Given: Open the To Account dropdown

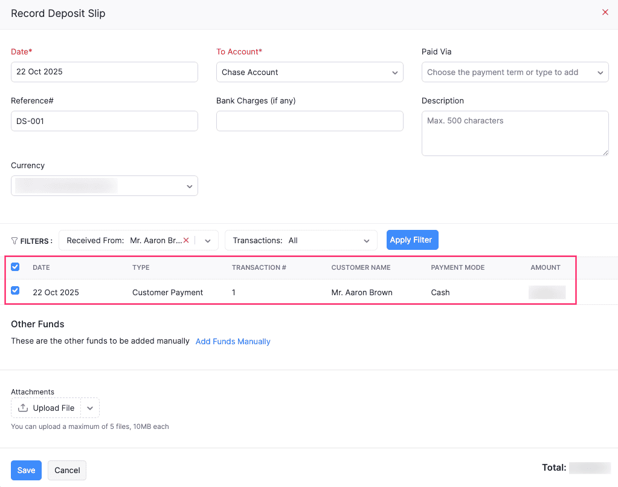Looking at the screenshot, I should coord(309,72).
